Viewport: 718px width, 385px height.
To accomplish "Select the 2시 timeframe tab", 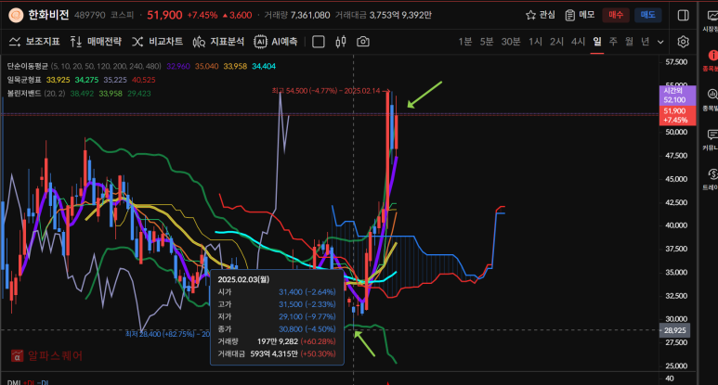I will (556, 42).
